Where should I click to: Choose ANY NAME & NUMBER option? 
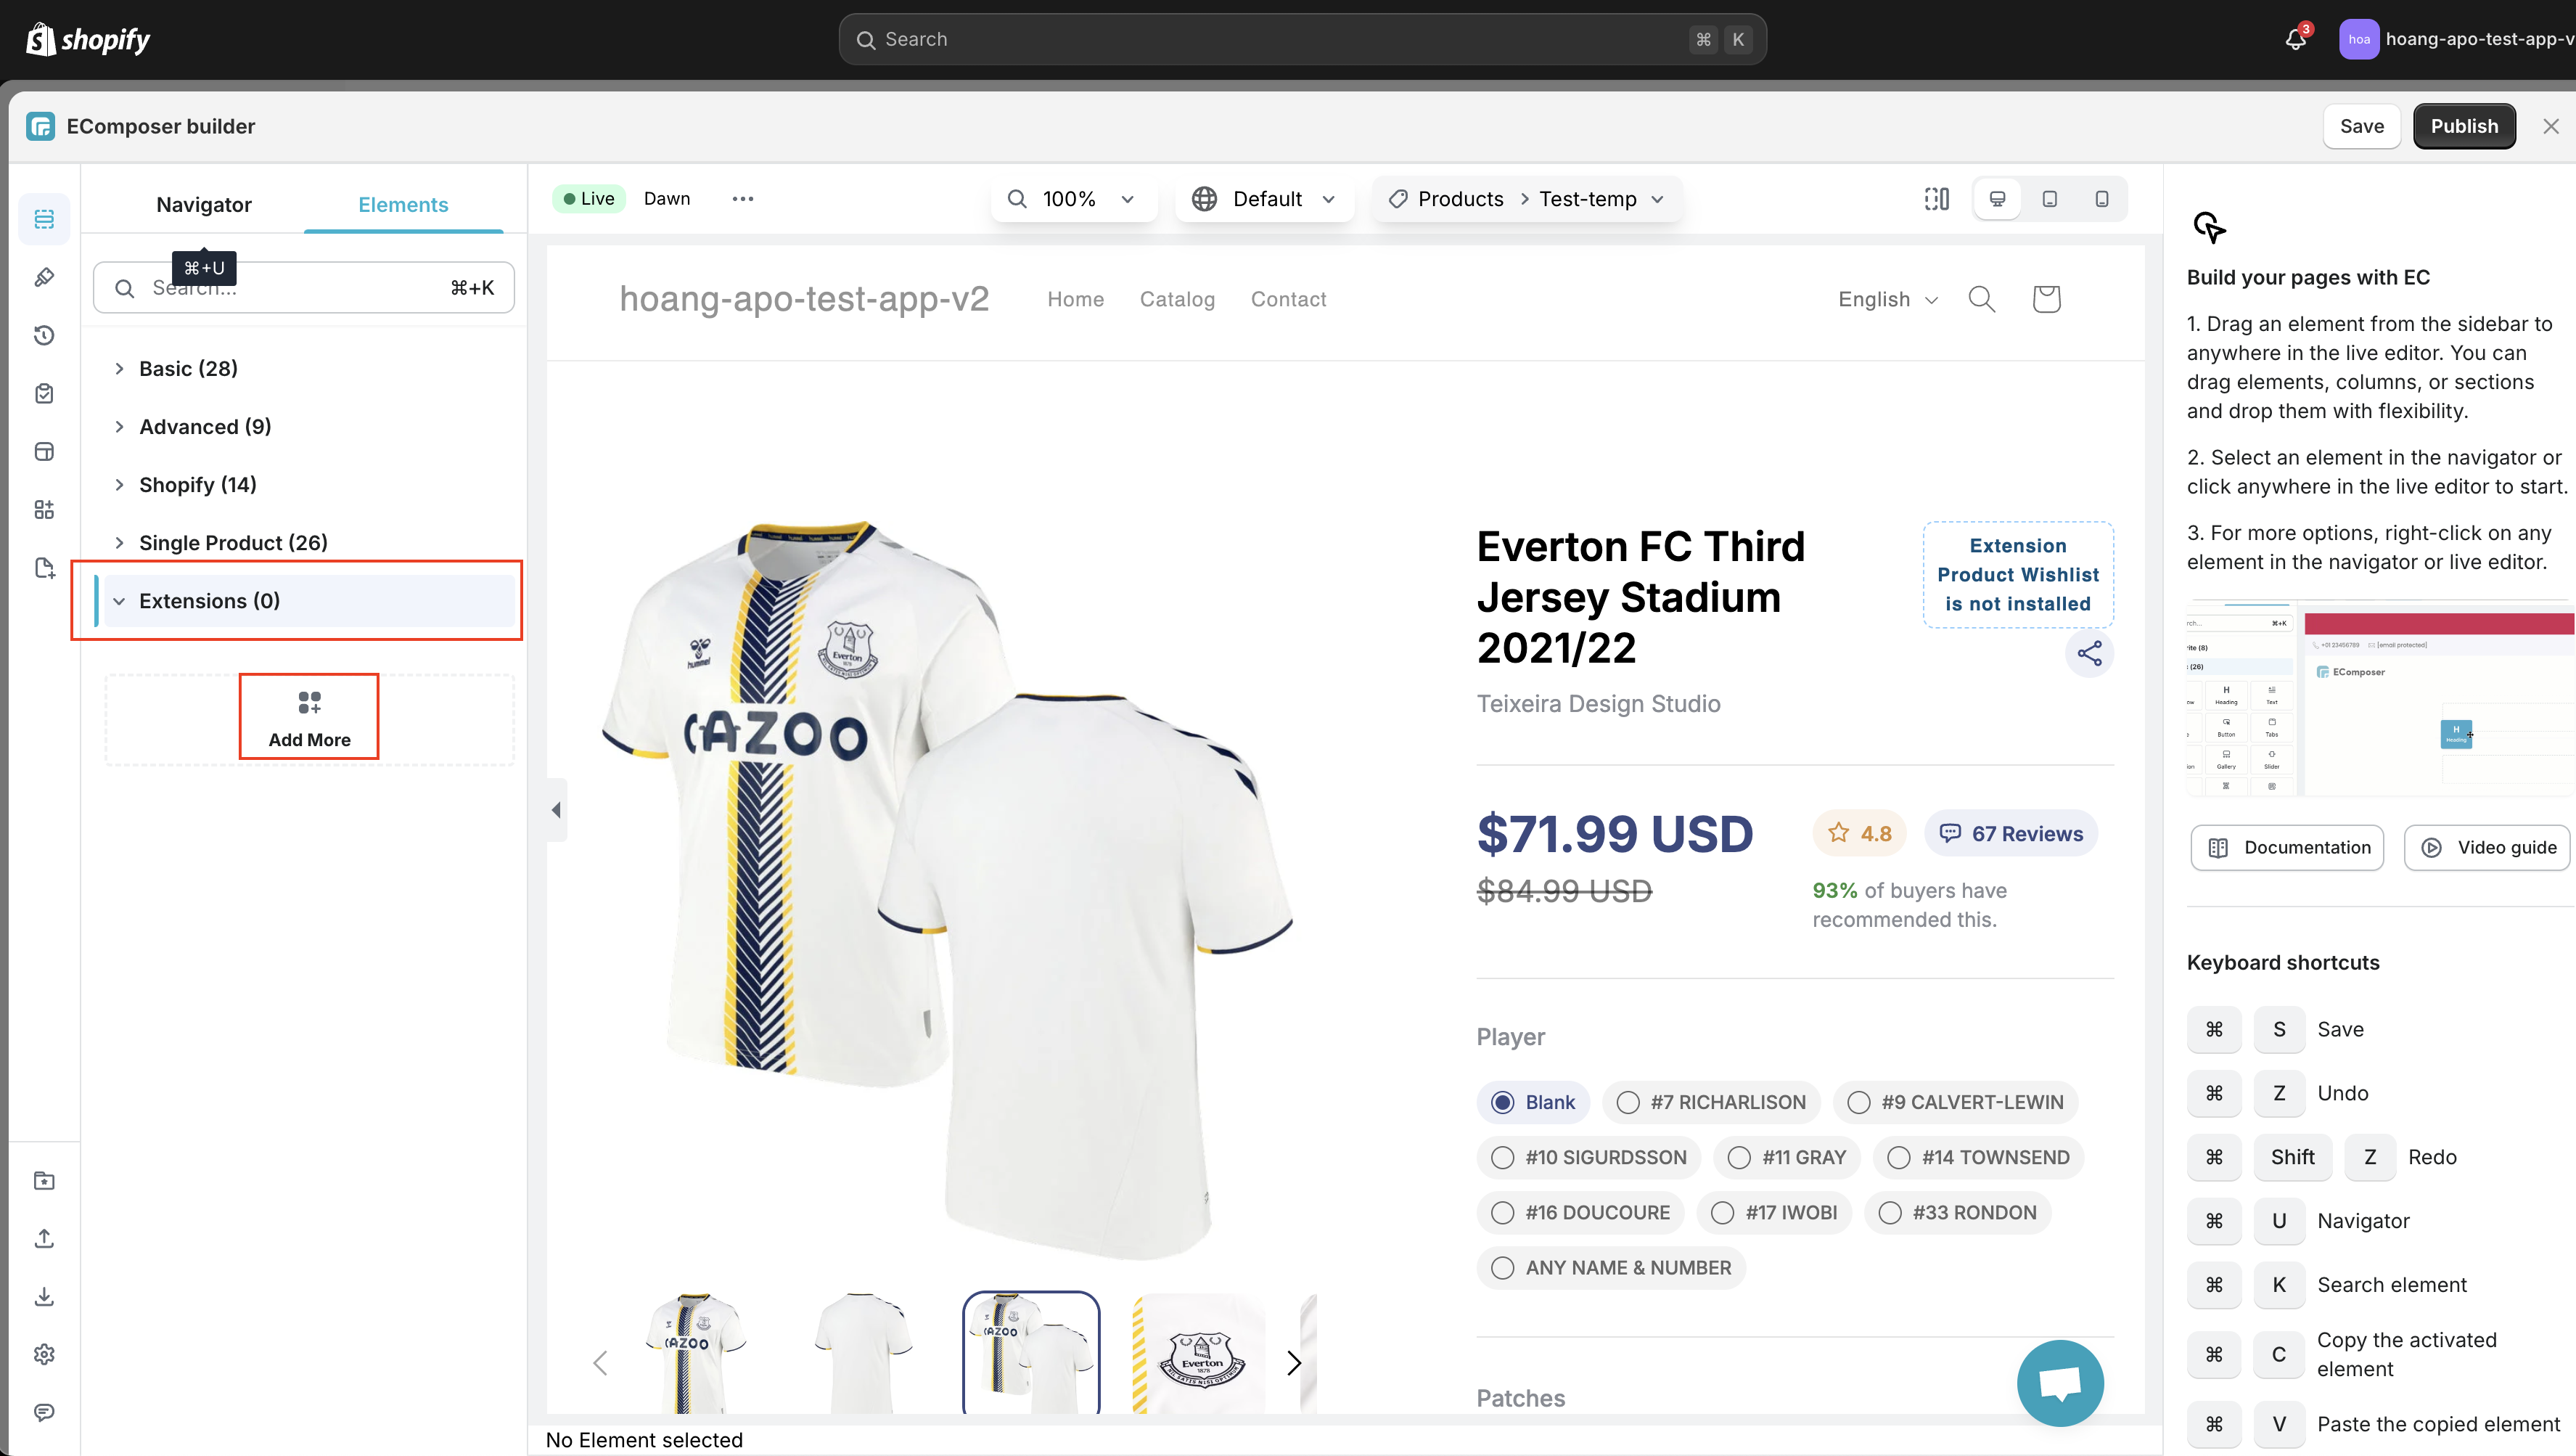[x=1502, y=1268]
